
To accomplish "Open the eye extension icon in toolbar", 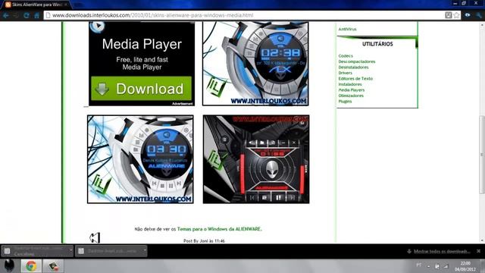I will (x=468, y=15).
